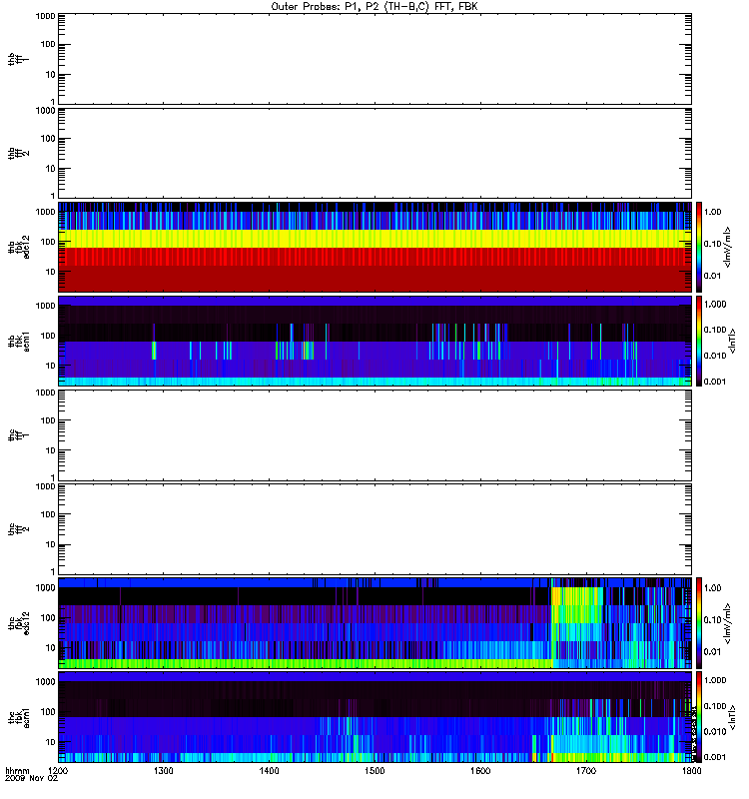Select the '1200' time axis label
749x799 pixels.
[x=59, y=771]
